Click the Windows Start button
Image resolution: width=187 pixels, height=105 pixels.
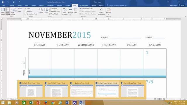[x=3, y=103]
